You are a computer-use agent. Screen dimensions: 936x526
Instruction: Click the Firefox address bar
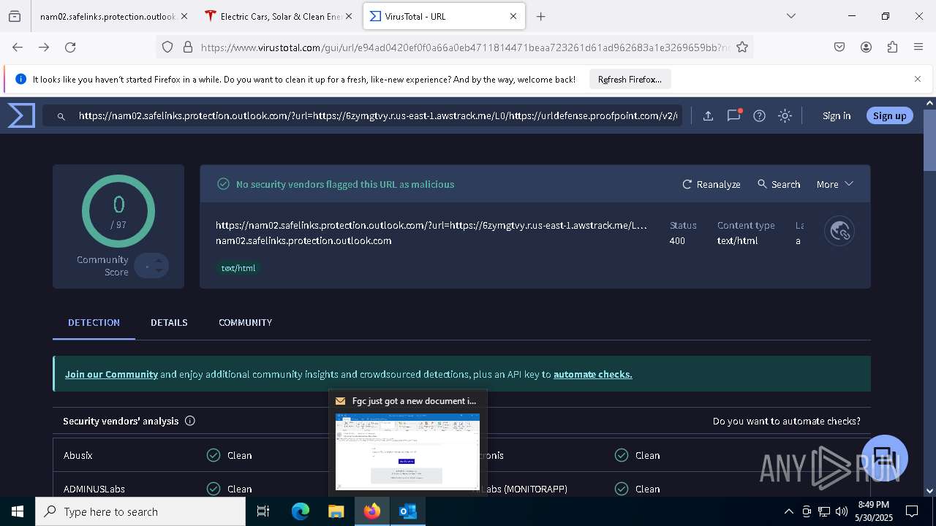pos(454,47)
